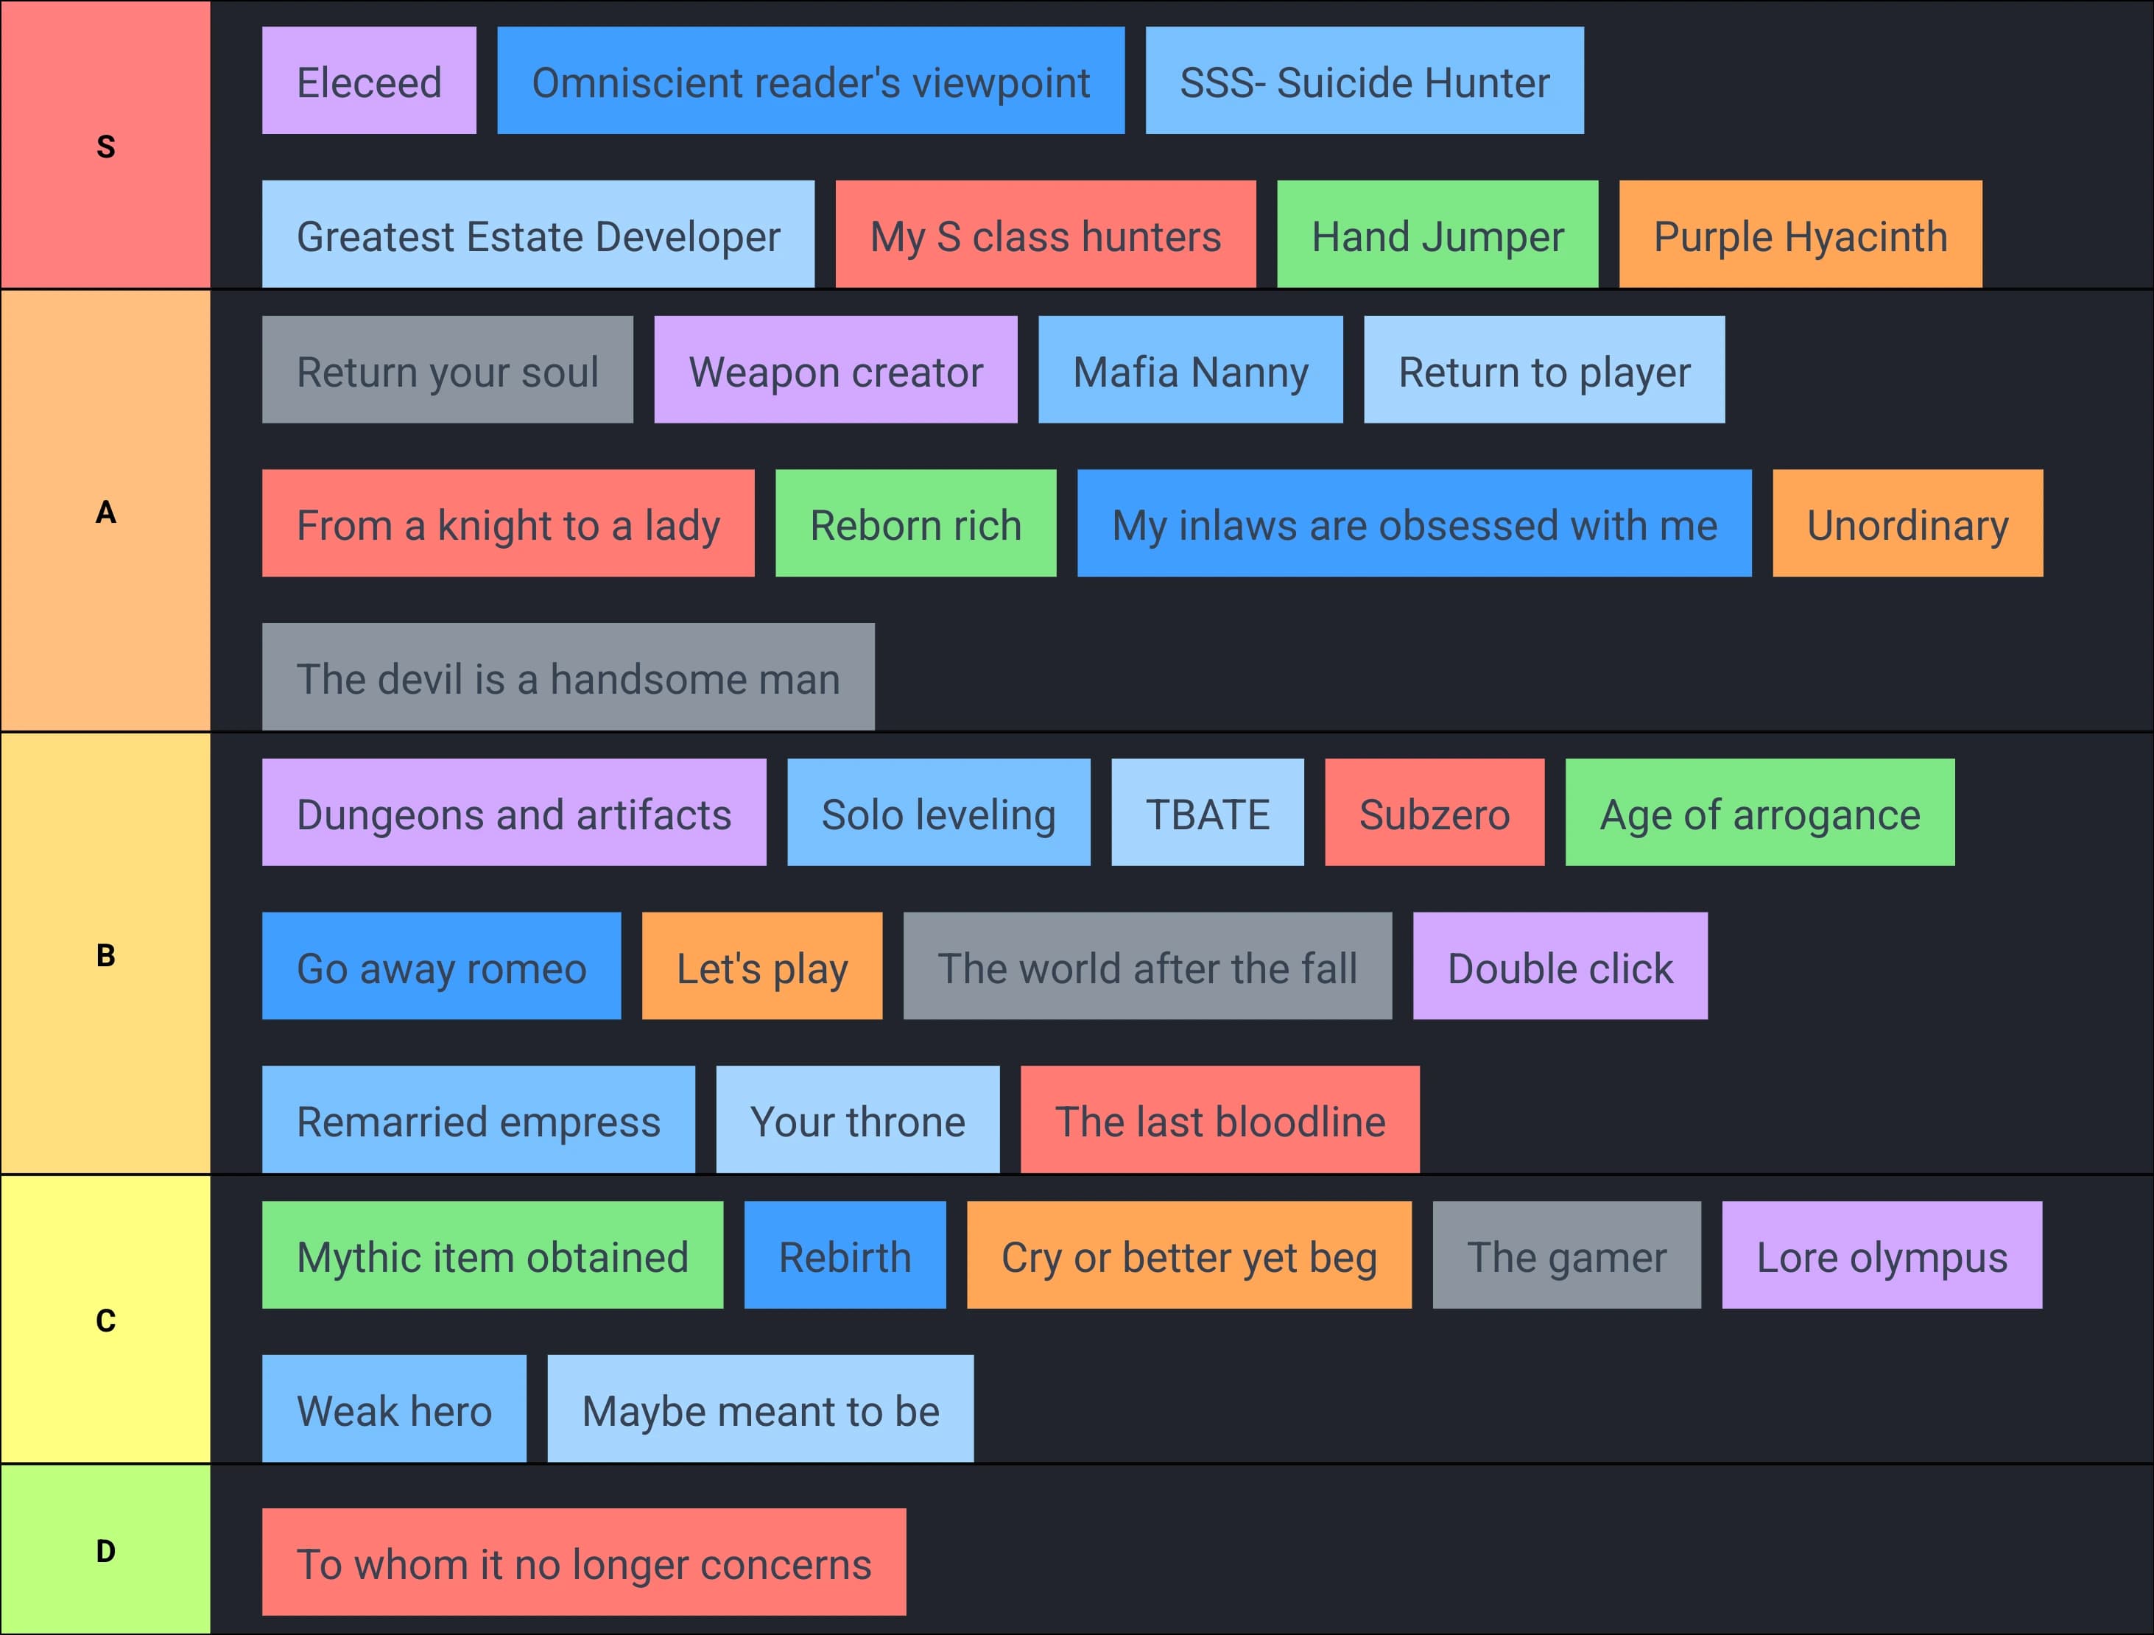This screenshot has width=2154, height=1635.
Task: Select the Lore olympus item
Action: click(x=1882, y=1256)
